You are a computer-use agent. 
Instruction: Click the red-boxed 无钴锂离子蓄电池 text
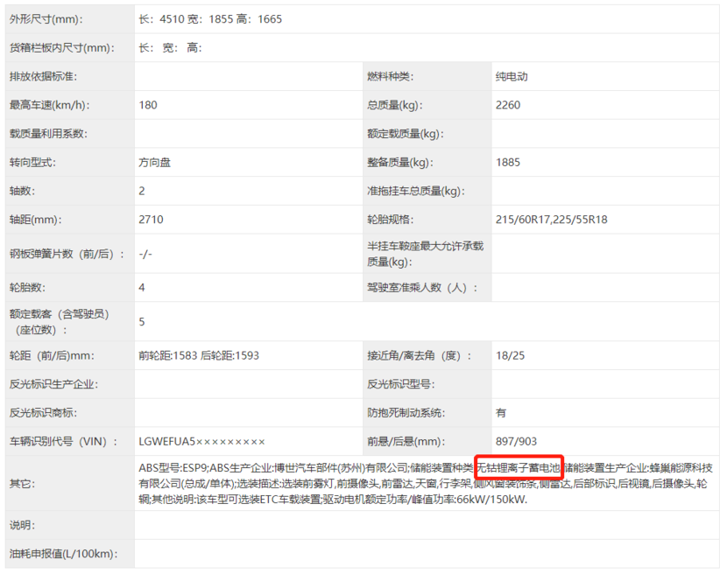[x=519, y=467]
